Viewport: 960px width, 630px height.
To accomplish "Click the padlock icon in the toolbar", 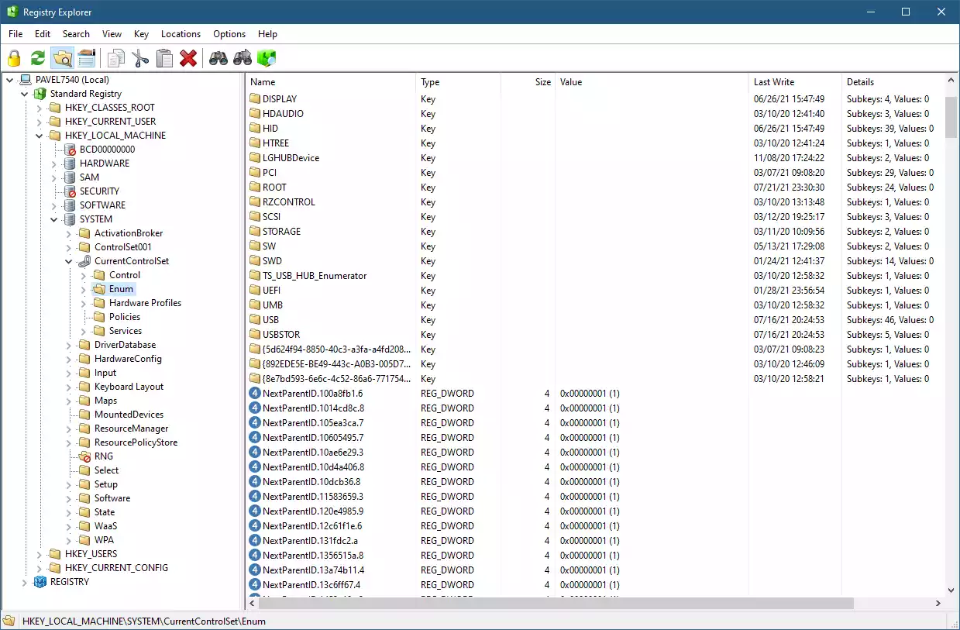I will 14,58.
